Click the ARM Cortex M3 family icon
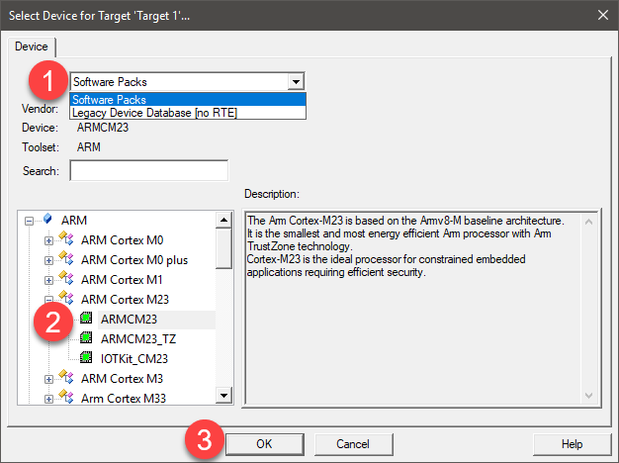619x463 pixels. [x=66, y=377]
